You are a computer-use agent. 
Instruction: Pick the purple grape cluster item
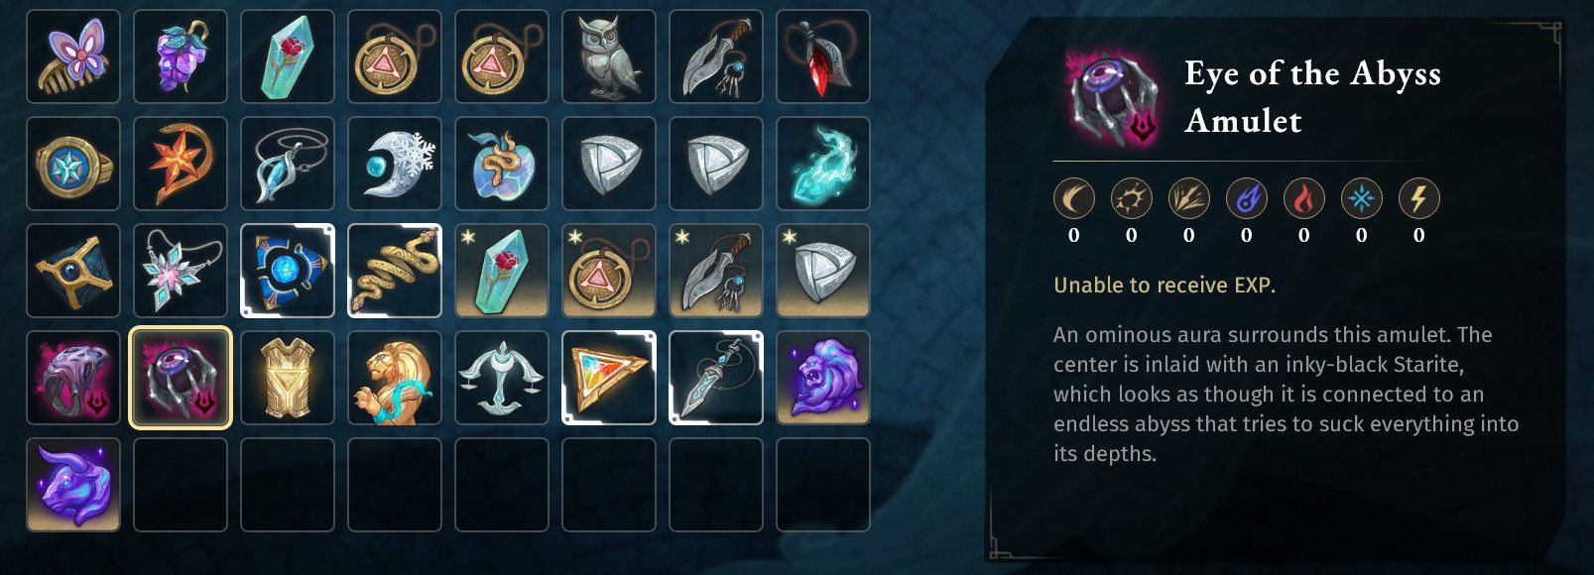tap(181, 57)
